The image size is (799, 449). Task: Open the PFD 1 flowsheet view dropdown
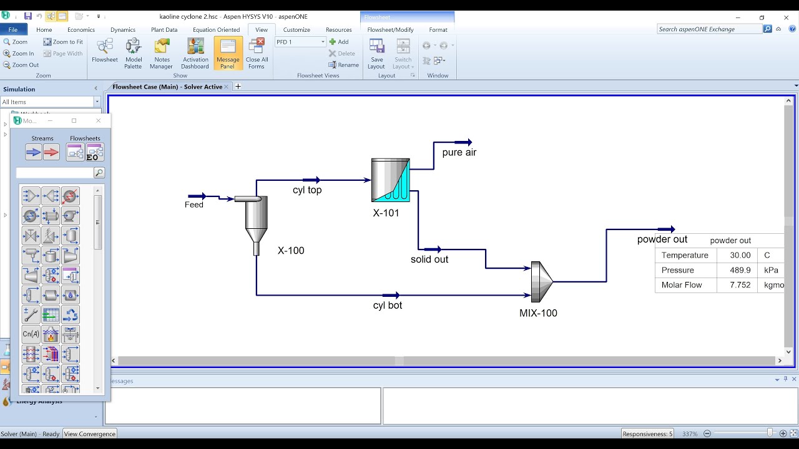click(323, 42)
